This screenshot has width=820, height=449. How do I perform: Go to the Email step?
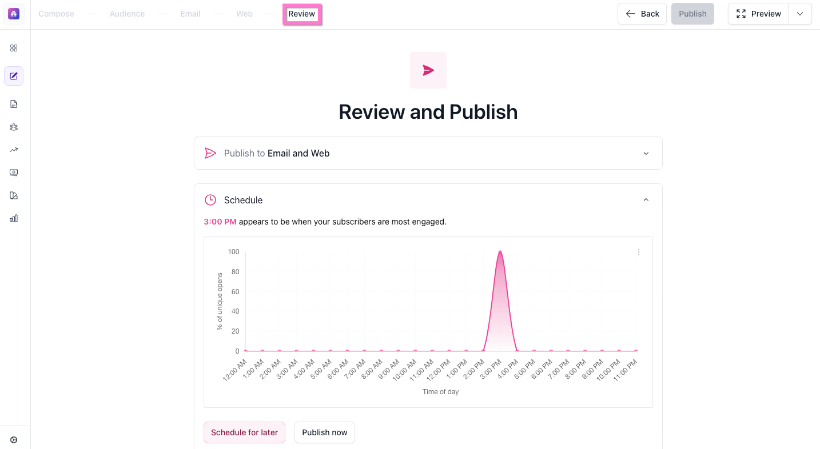pyautogui.click(x=190, y=14)
